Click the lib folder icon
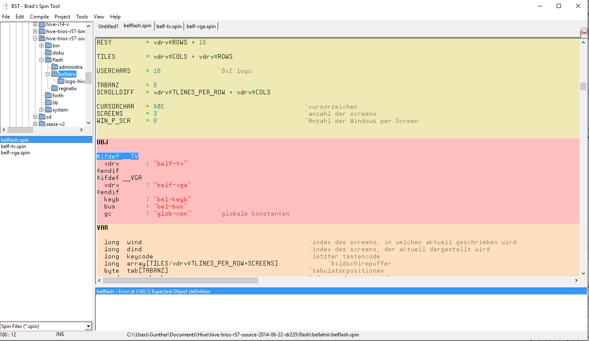The image size is (589, 341). (x=48, y=103)
